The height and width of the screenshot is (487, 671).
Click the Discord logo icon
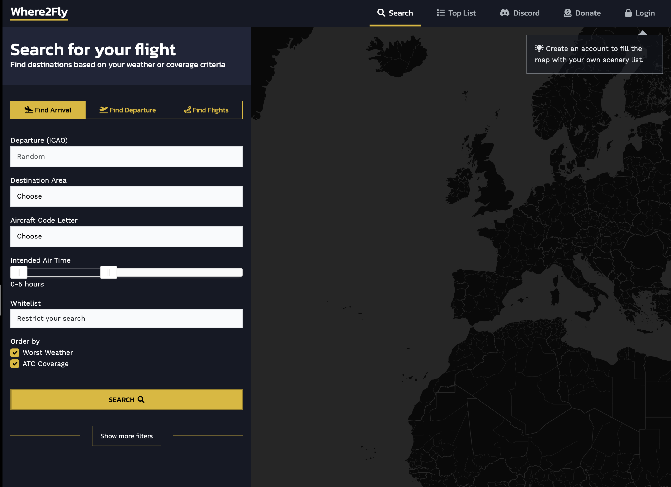tap(505, 13)
